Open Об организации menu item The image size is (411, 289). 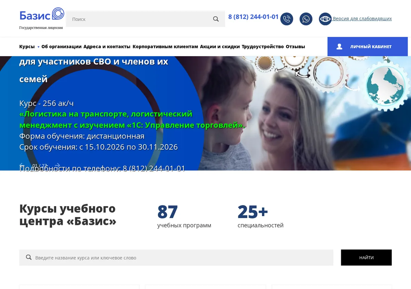pos(61,47)
